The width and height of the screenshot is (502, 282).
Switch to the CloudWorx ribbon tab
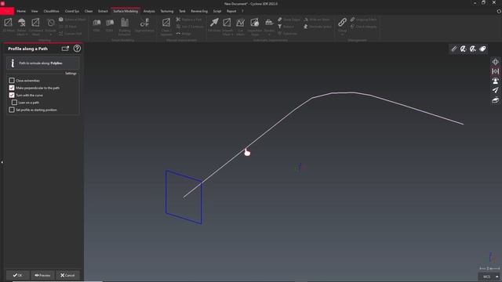[51, 11]
